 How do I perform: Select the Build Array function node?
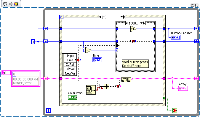click(126, 80)
